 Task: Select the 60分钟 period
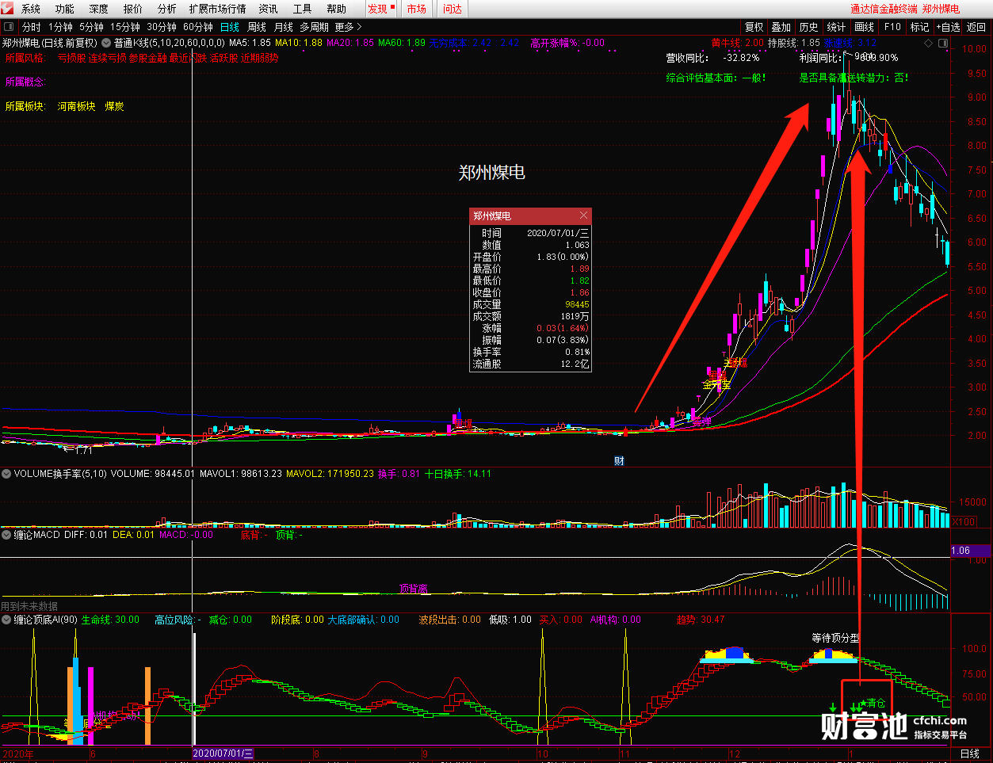tap(198, 27)
